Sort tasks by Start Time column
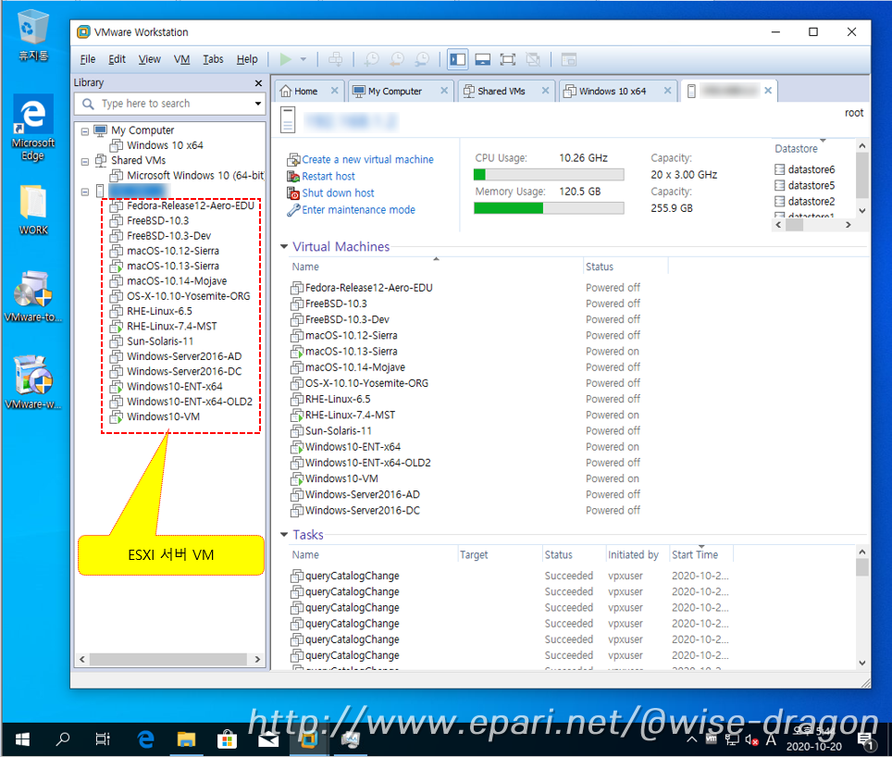Image resolution: width=892 pixels, height=757 pixels. click(x=695, y=554)
